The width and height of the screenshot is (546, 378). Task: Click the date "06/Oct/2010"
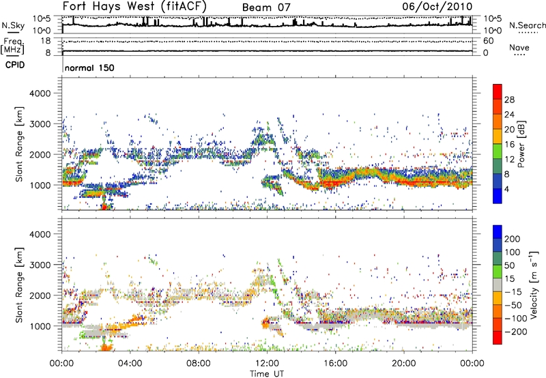(437, 6)
